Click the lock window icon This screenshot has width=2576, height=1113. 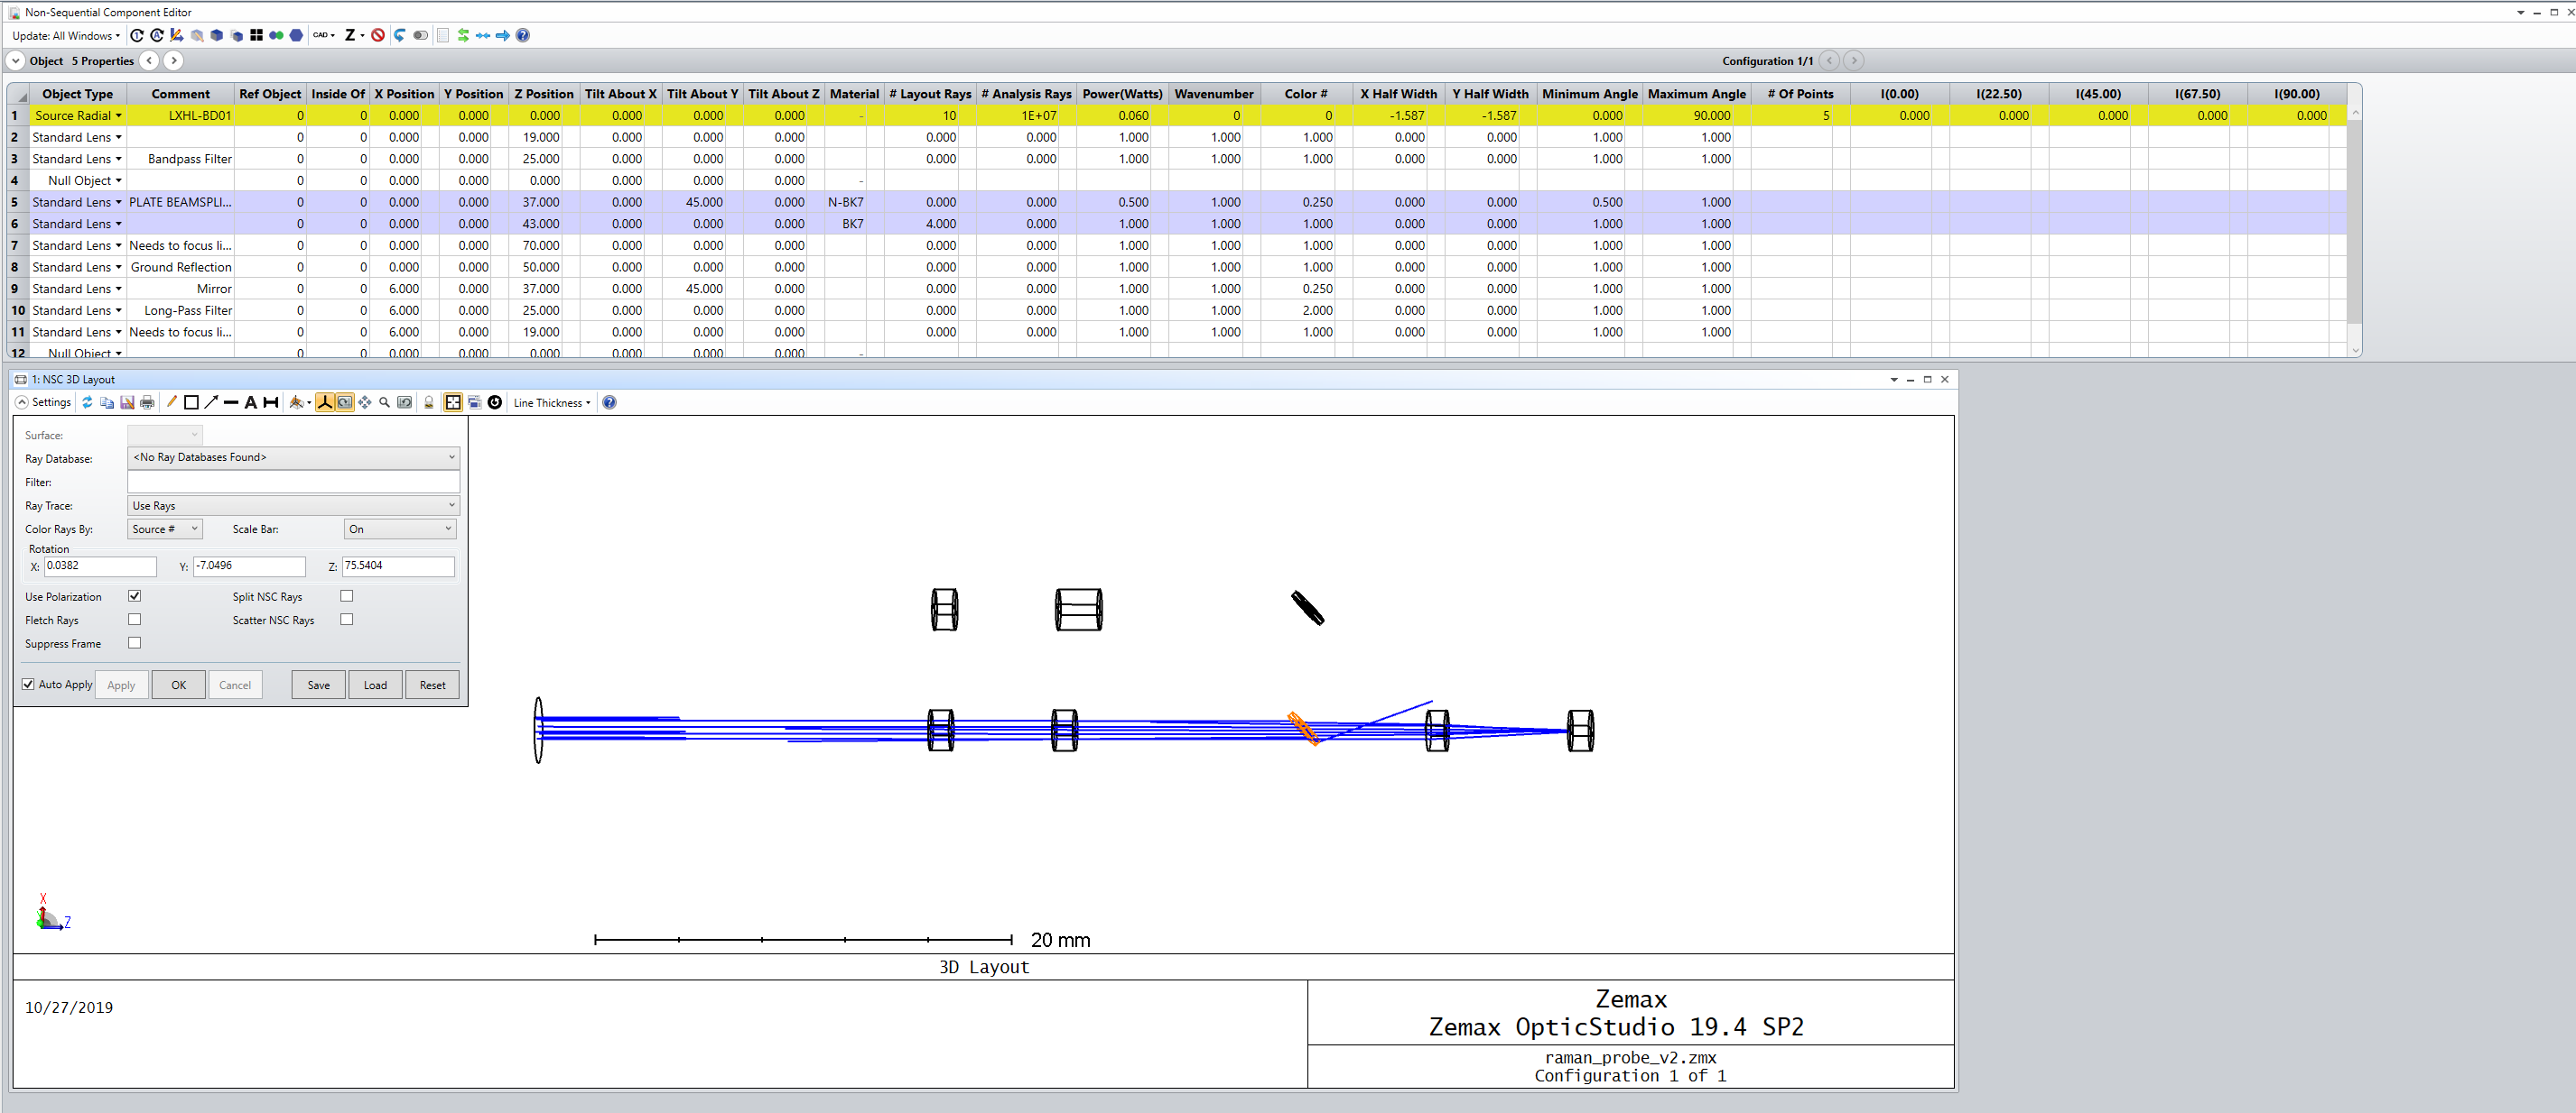click(429, 402)
